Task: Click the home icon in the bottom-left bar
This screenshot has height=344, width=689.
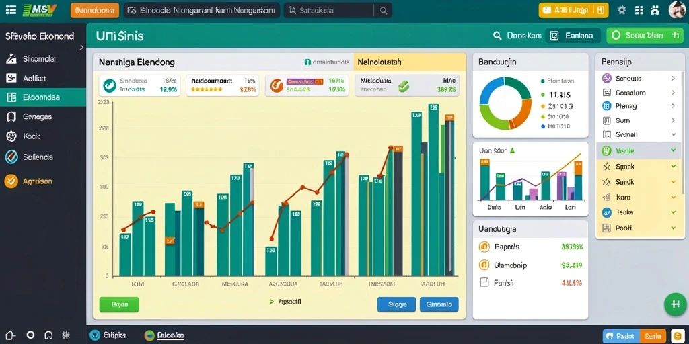Action: 11,335
